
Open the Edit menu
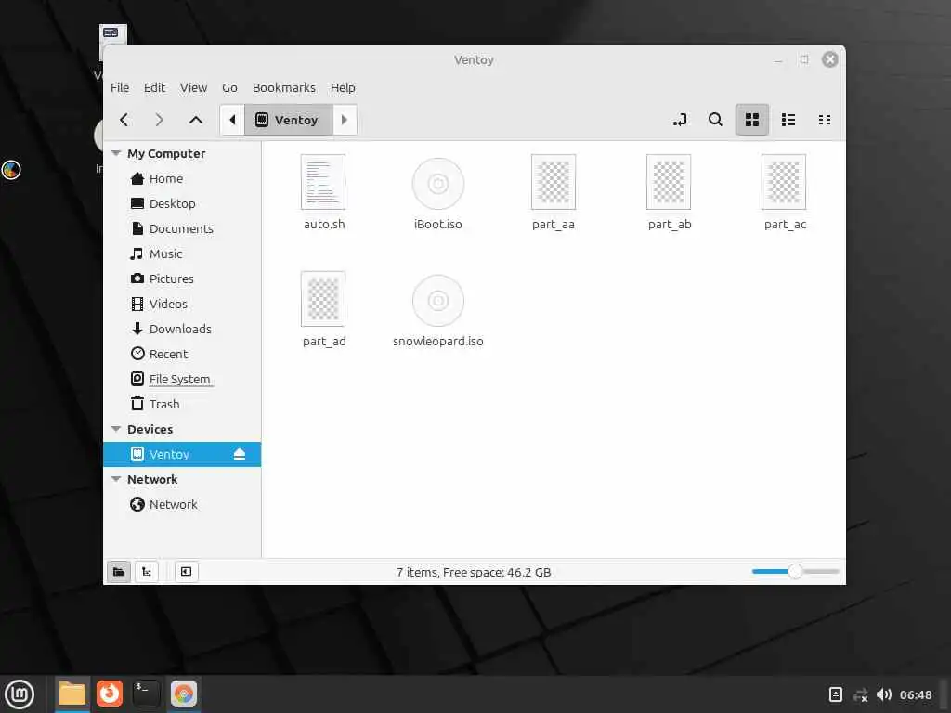click(x=154, y=87)
